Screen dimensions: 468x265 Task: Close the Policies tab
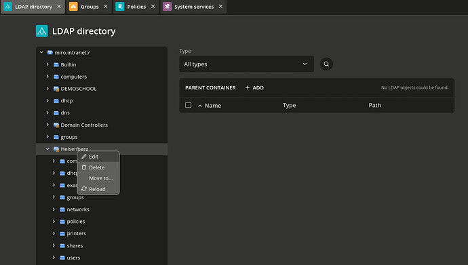tap(153, 6)
